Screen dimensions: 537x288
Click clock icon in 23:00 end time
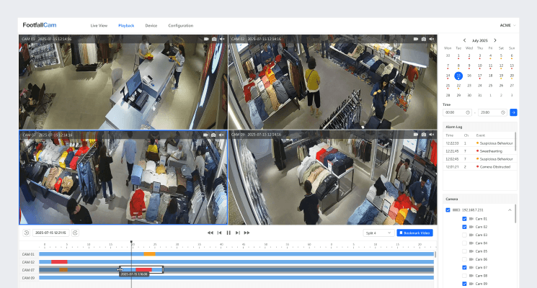click(502, 112)
